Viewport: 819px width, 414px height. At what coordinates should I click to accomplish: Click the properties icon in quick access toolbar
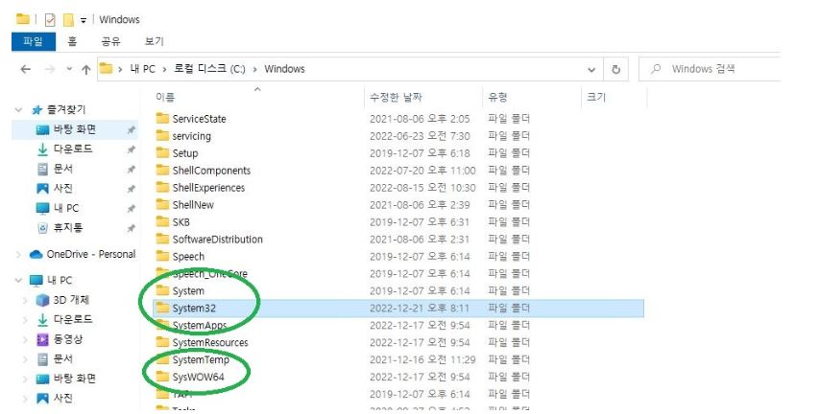click(x=50, y=20)
